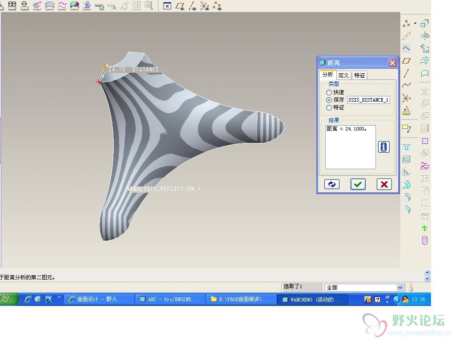Select the Hole tool
This screenshot has height=341, width=455.
point(406,147)
